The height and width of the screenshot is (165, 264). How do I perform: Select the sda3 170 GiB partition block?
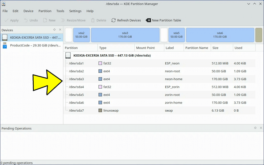[125, 35]
